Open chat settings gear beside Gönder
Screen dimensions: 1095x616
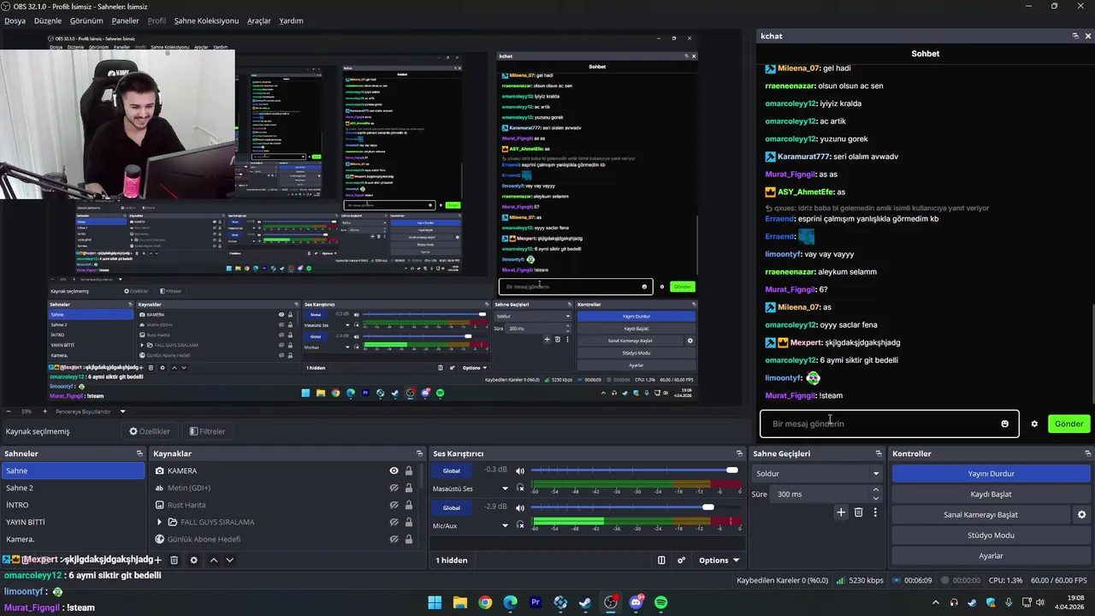(1033, 423)
